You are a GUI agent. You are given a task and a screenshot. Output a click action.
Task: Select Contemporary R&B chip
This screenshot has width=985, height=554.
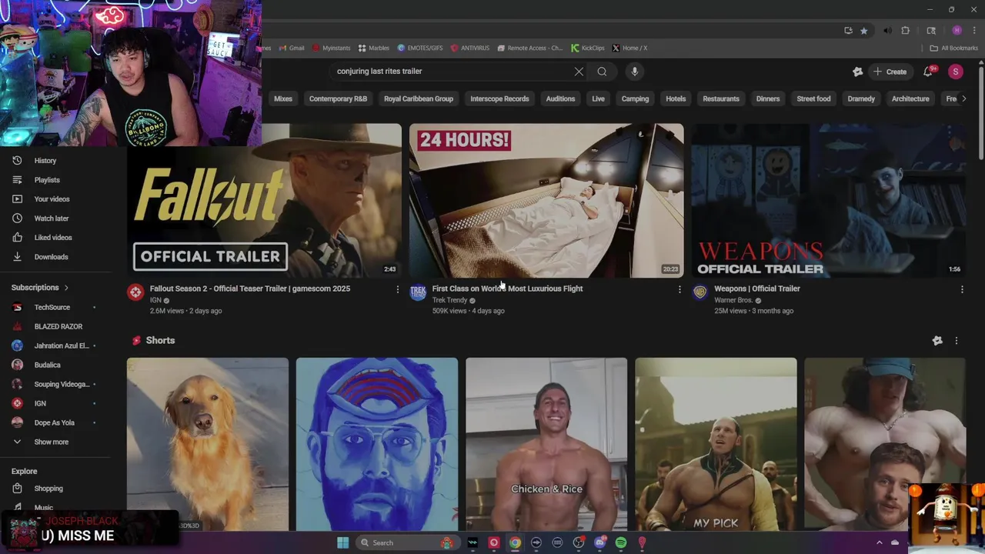pos(338,98)
